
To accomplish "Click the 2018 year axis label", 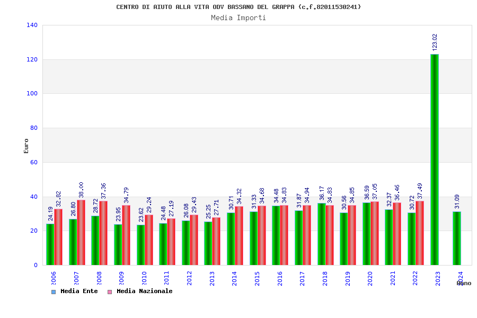I will [x=325, y=278].
